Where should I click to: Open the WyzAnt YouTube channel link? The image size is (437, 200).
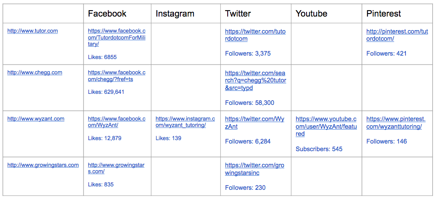coord(326,127)
